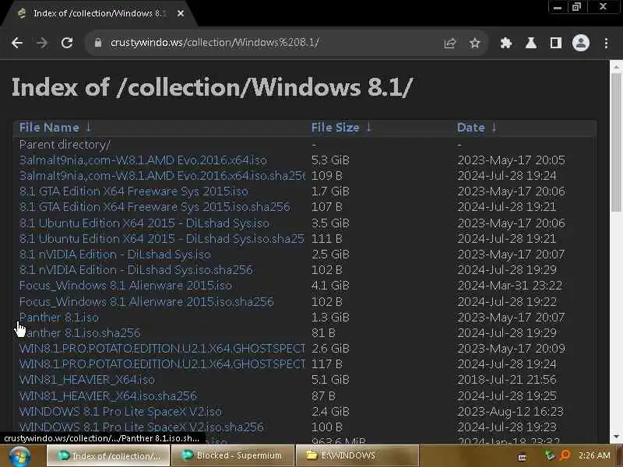
Task: Download WIN81_HEAVIER_X64.iso
Action: [87, 380]
